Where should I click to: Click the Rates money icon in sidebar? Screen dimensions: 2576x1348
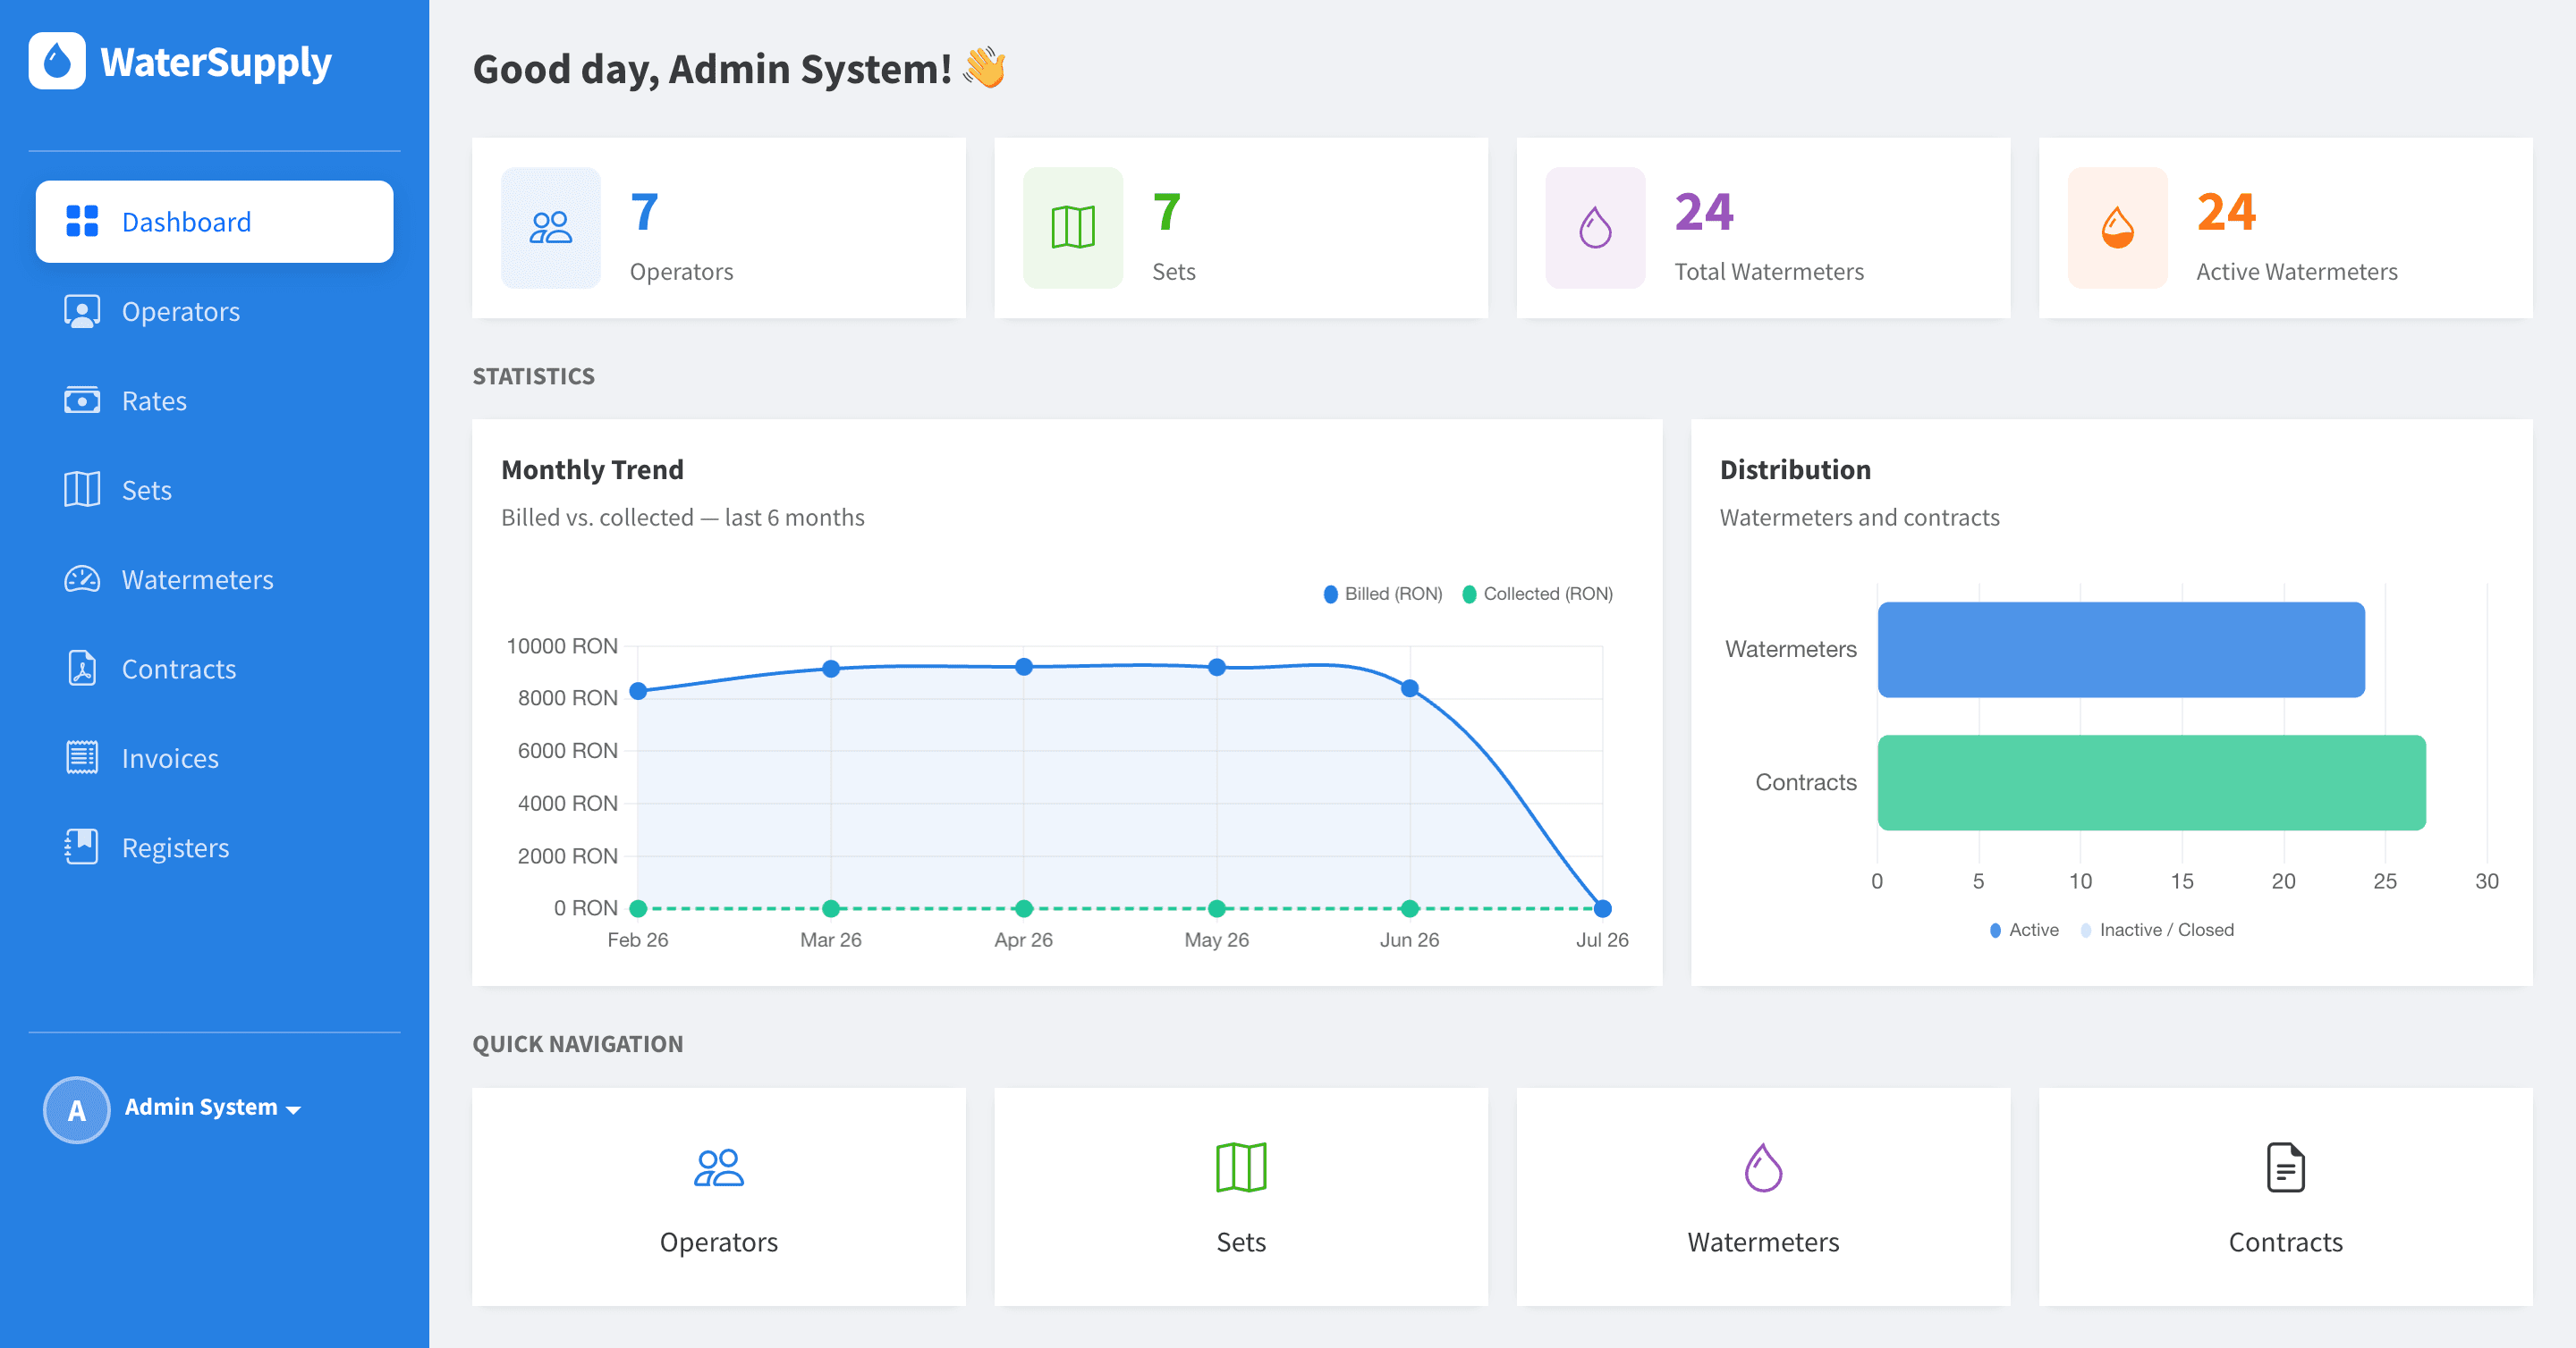pos(82,400)
